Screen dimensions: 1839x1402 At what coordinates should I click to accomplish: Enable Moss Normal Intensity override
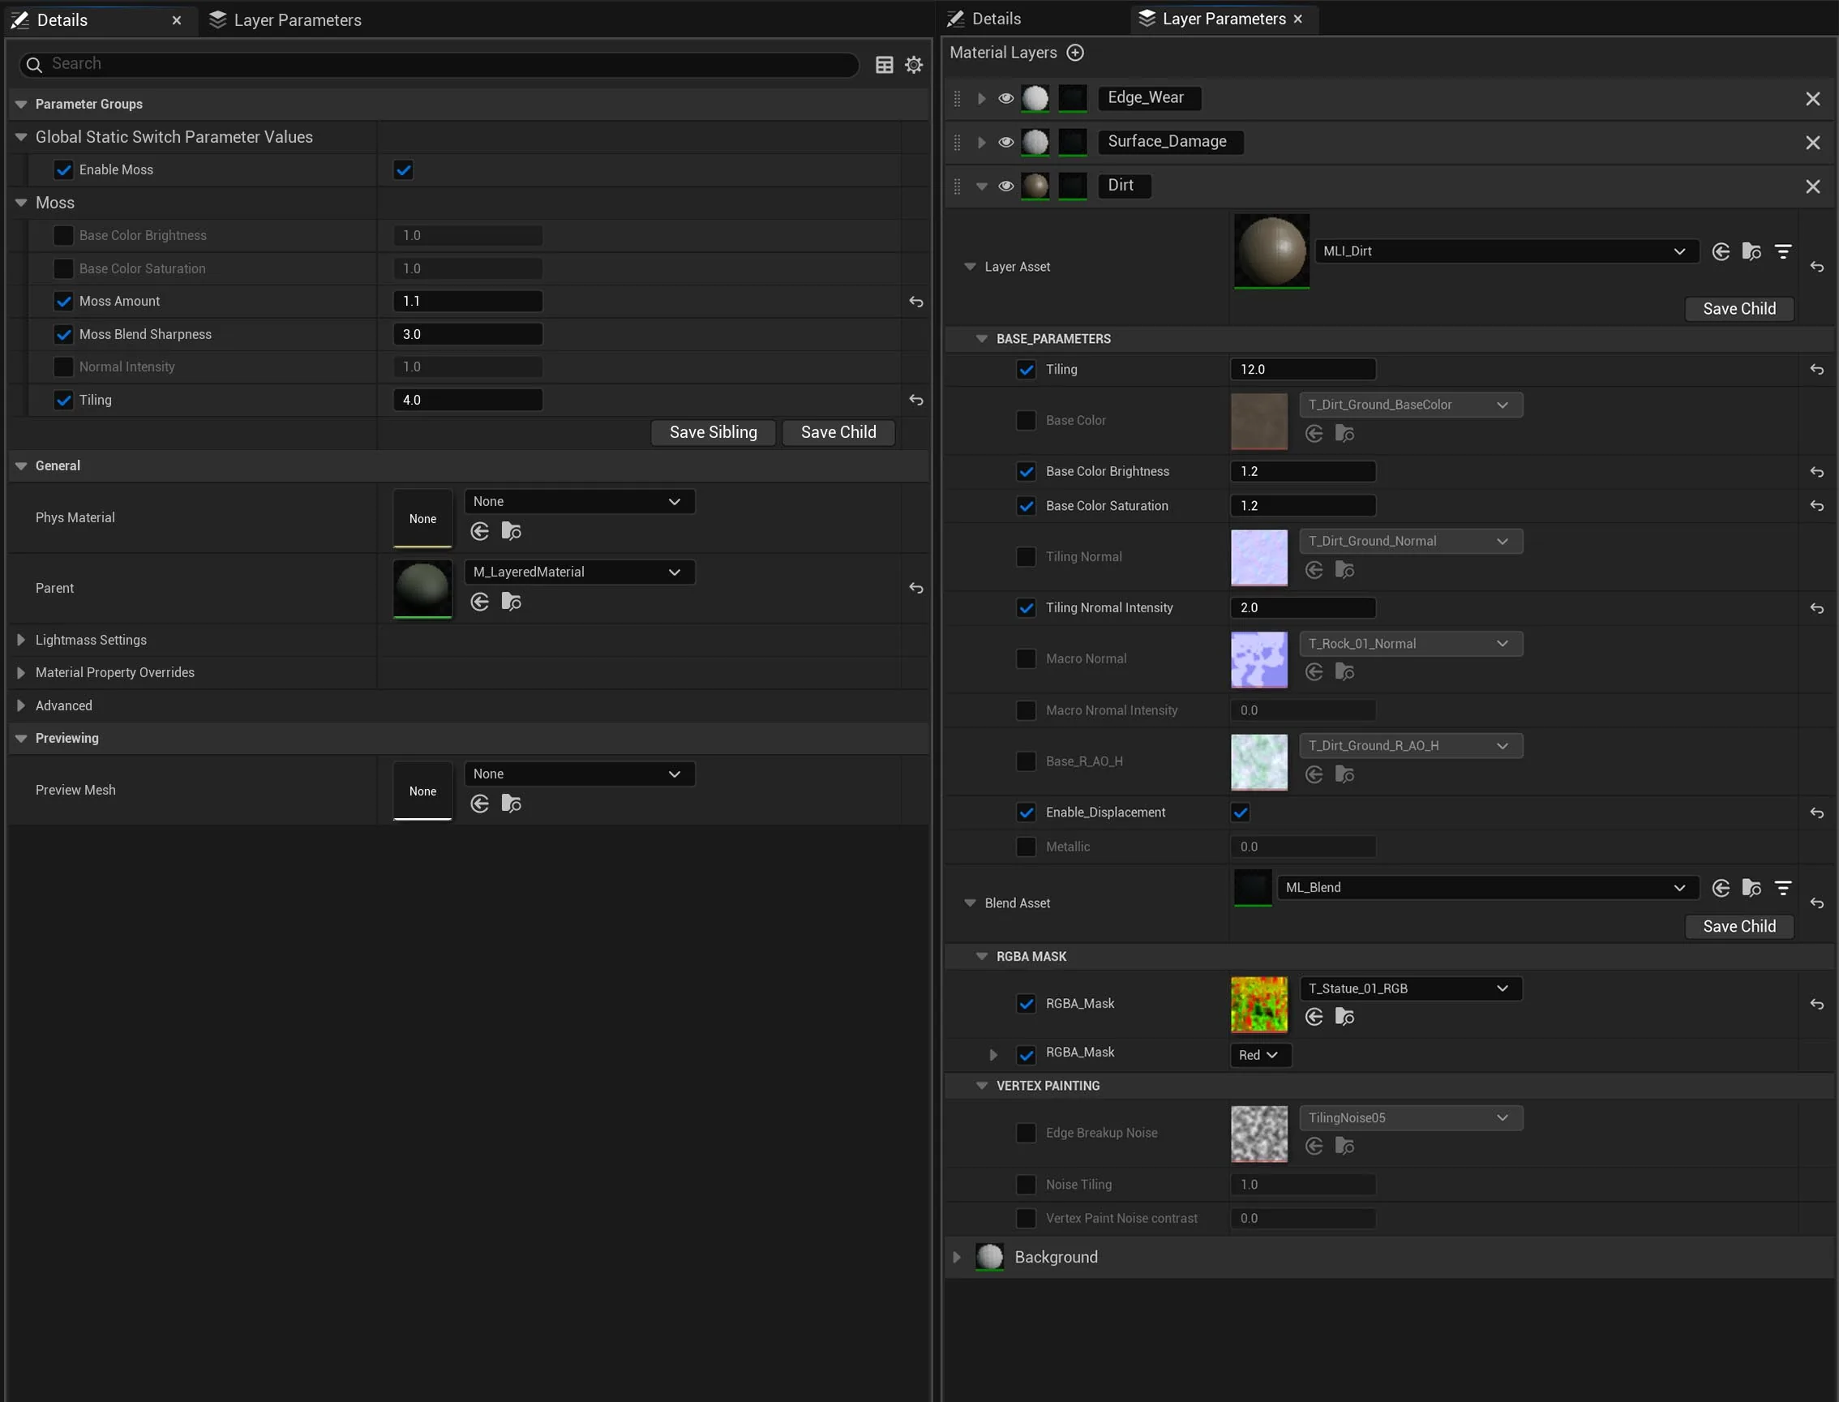(63, 367)
